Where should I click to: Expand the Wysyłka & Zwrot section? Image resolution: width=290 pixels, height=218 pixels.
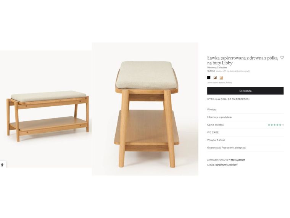pos(245,140)
